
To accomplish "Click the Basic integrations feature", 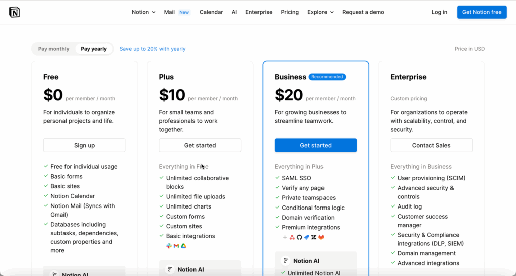I will [x=190, y=236].
